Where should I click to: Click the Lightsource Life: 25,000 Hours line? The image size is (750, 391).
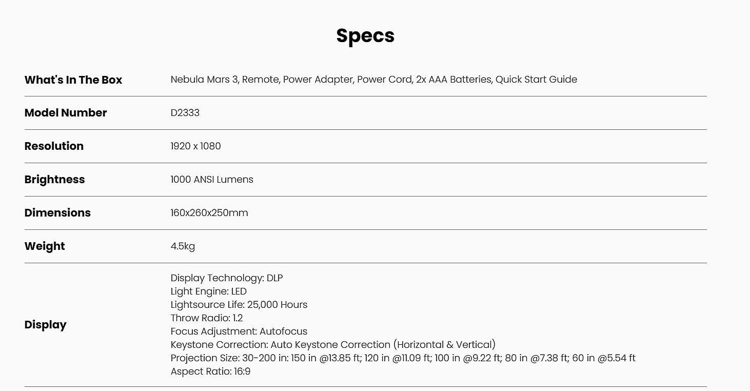(x=239, y=305)
